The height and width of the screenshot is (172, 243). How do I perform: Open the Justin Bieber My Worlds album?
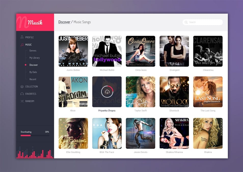coord(73,51)
